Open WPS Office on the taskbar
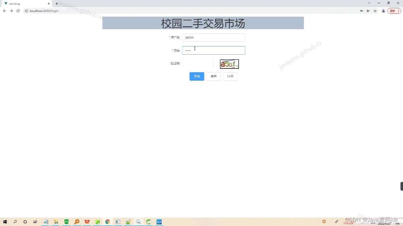The height and width of the screenshot is (226, 403). 87,222
